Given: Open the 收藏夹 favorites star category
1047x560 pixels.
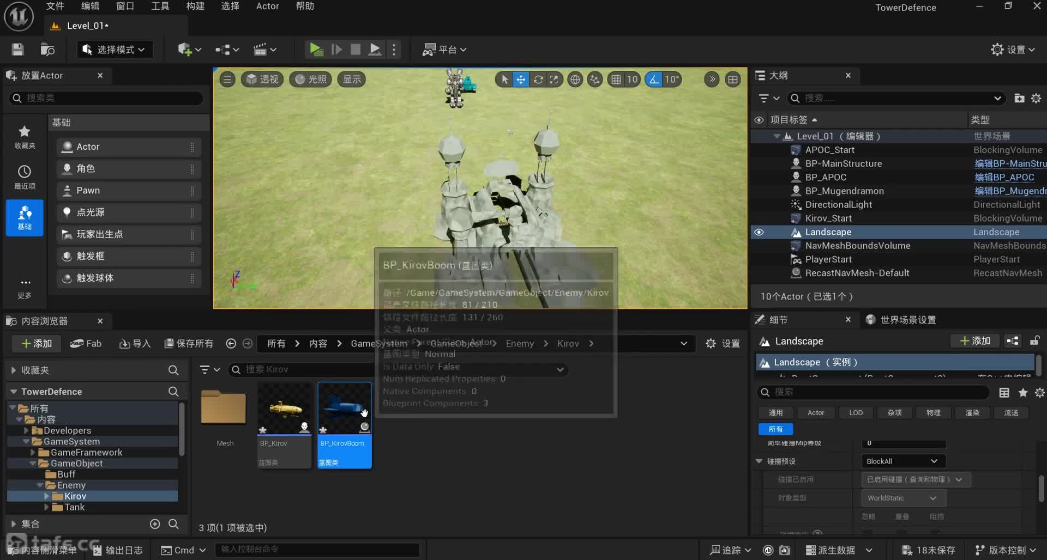Looking at the screenshot, I should tap(25, 137).
